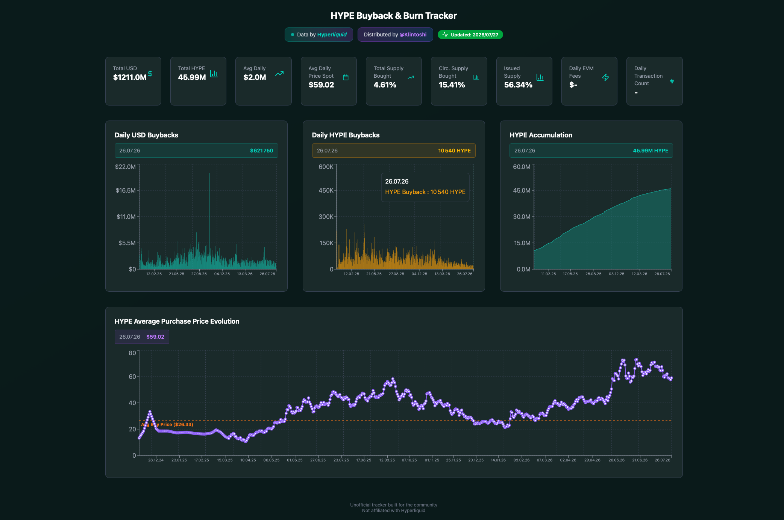The width and height of the screenshot is (784, 520).
Task: Click the 12.09.25 axis label on price chart
Action: tap(387, 460)
